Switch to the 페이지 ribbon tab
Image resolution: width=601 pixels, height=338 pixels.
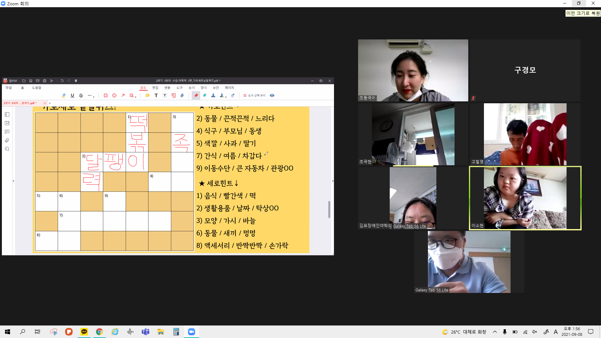pos(229,88)
